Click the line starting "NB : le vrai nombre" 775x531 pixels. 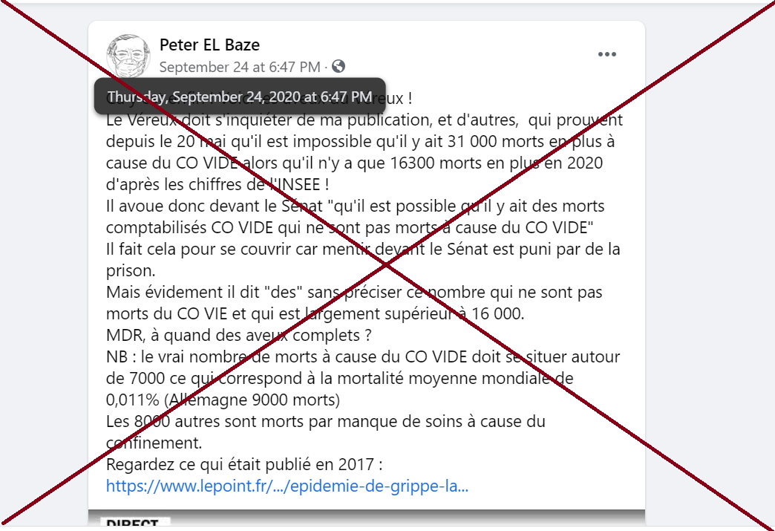[x=363, y=357]
